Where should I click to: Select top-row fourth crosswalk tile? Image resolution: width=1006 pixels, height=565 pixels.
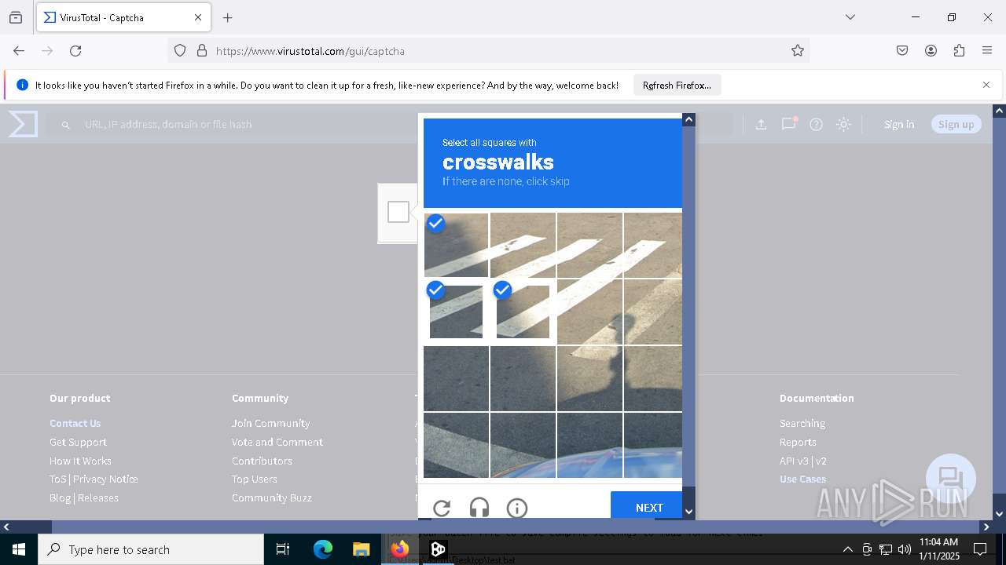[x=653, y=245]
